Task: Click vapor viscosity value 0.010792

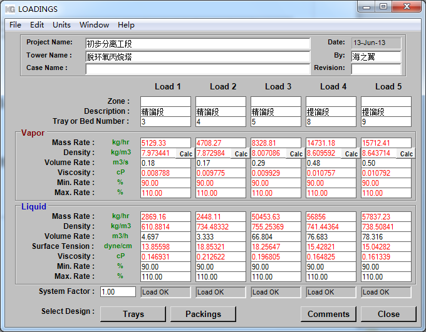Action: point(386,173)
